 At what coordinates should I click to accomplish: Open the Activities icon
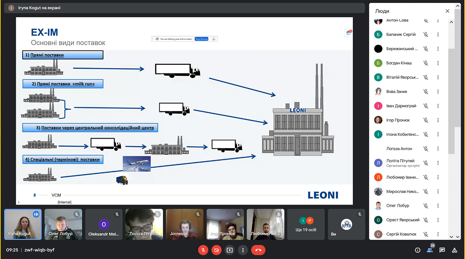tap(454, 250)
